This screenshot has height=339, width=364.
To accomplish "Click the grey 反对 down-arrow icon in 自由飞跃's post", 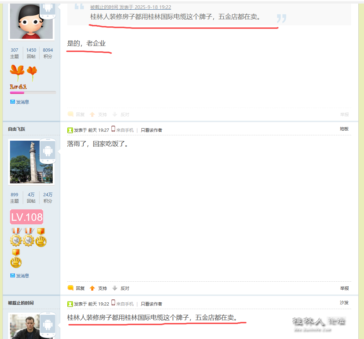I will (115, 288).
